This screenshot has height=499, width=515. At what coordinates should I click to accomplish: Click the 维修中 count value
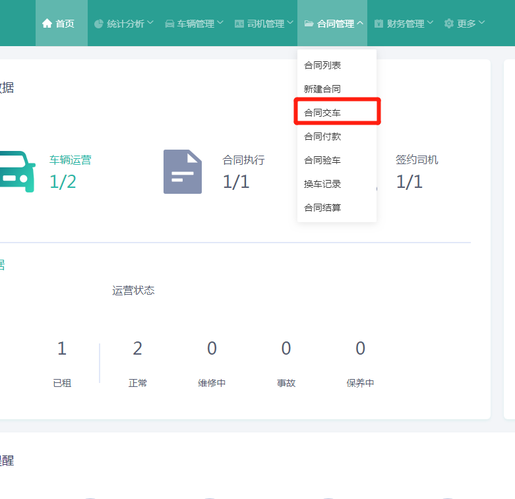coord(212,349)
